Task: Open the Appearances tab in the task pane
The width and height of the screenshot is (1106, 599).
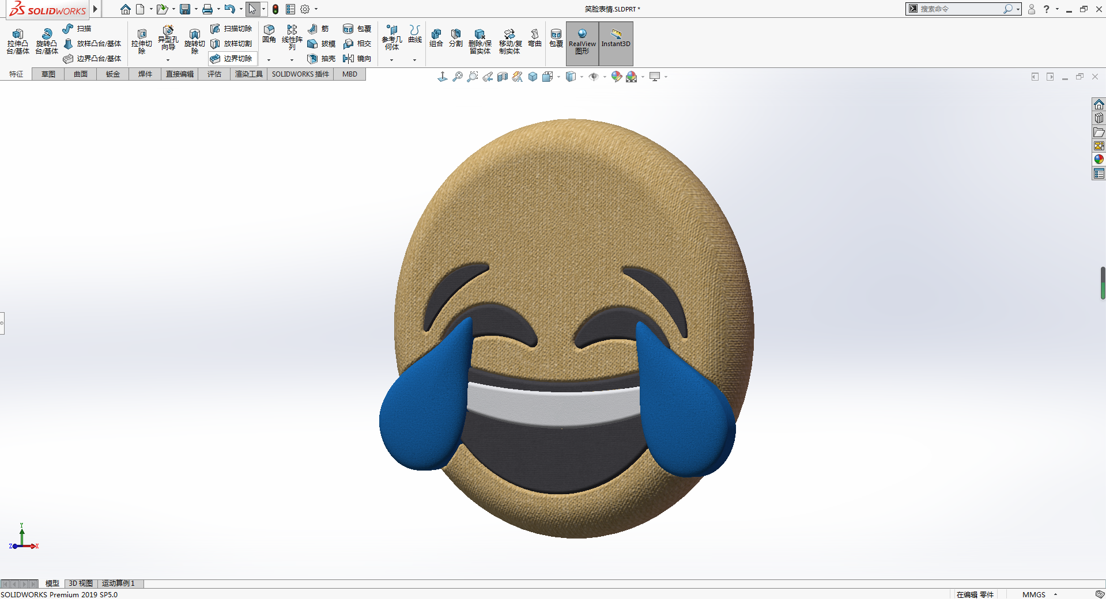Action: click(1099, 160)
